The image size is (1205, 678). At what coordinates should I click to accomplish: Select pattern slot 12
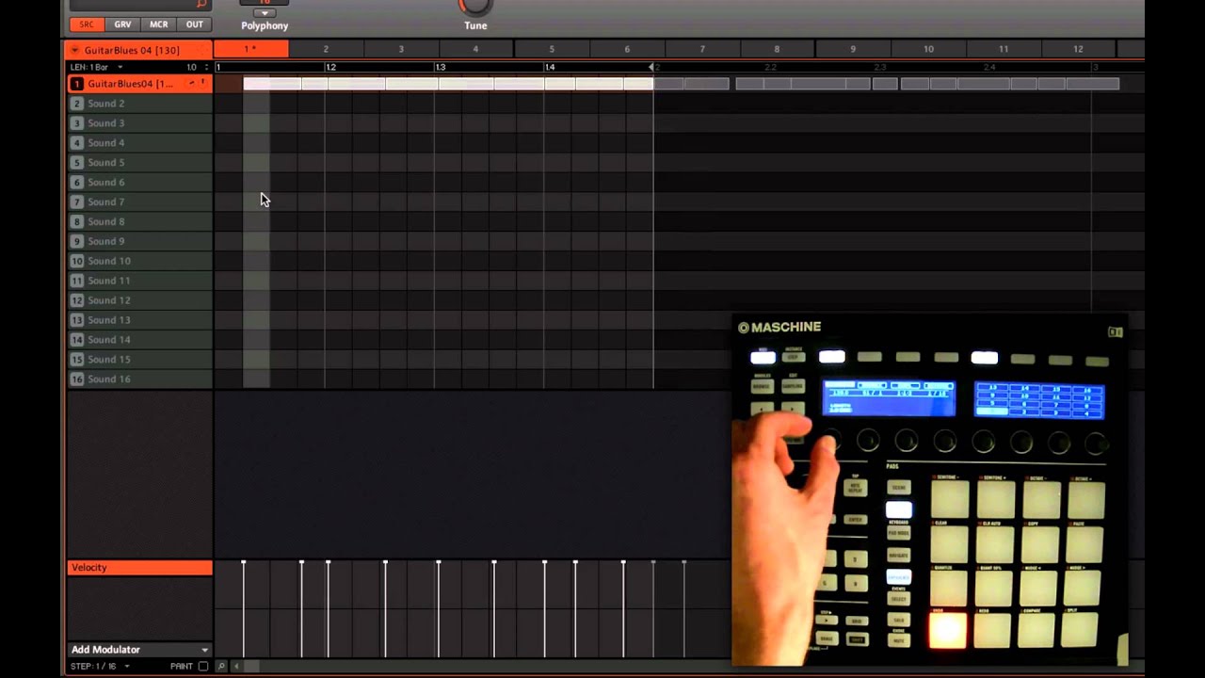[1078, 49]
